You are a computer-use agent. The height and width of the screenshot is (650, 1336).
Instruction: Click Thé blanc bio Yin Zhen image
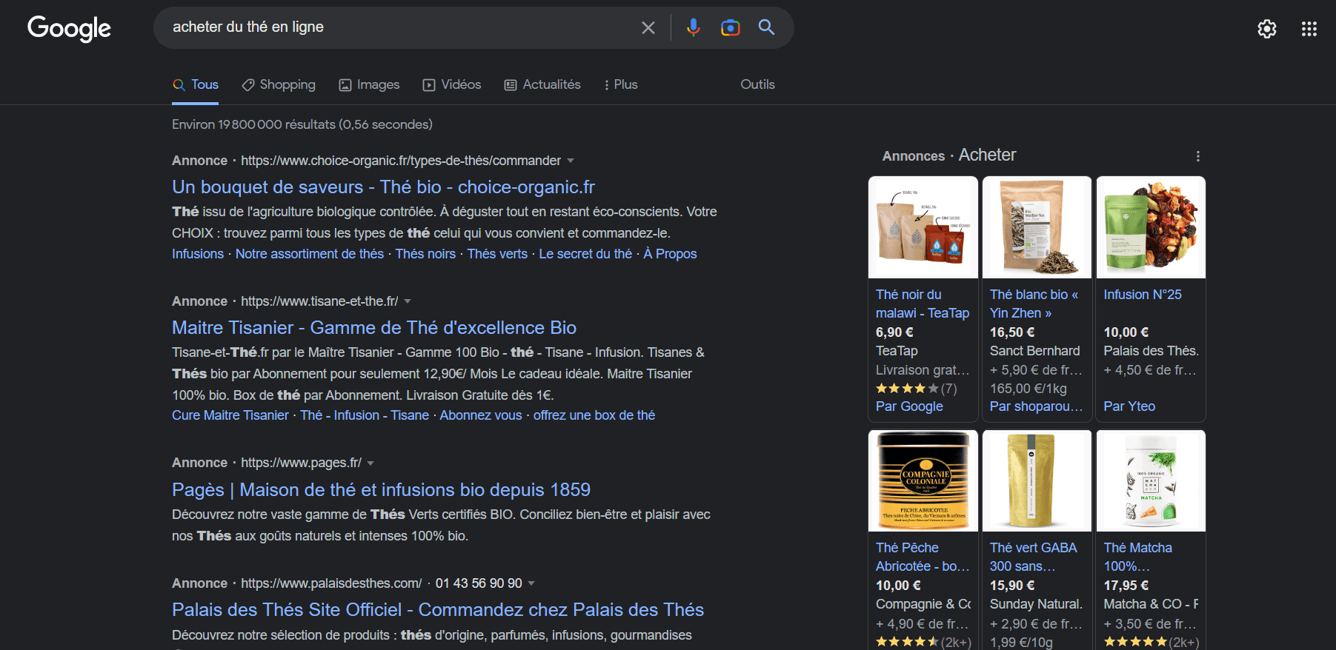(x=1037, y=227)
